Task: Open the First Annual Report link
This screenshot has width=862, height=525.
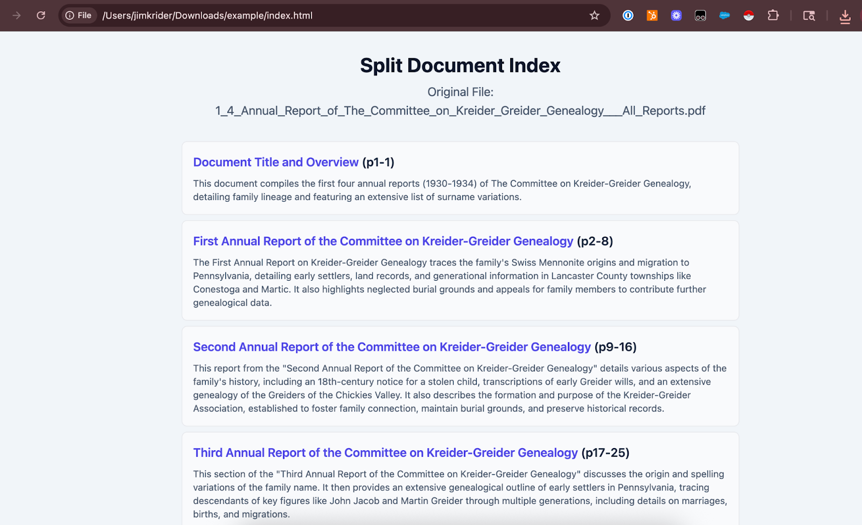Action: tap(383, 242)
